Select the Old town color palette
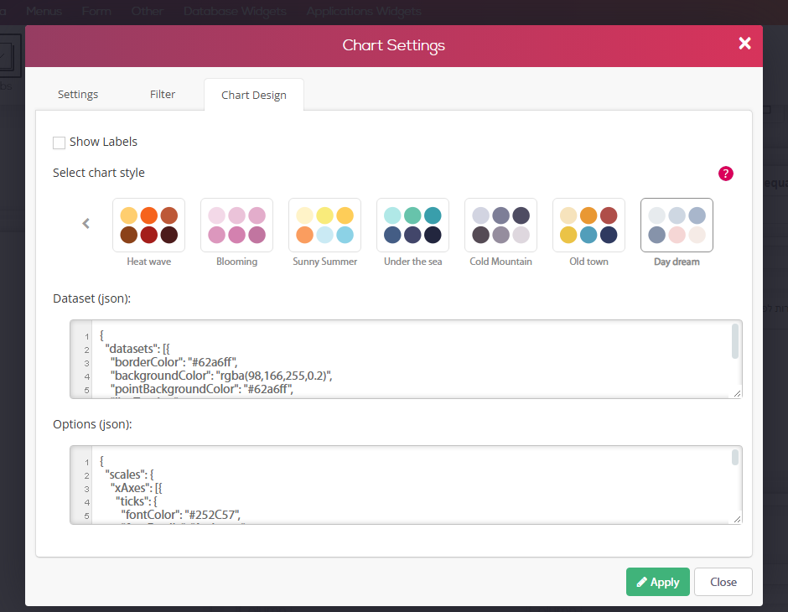Screen dimensions: 788x612 pyautogui.click(x=588, y=226)
